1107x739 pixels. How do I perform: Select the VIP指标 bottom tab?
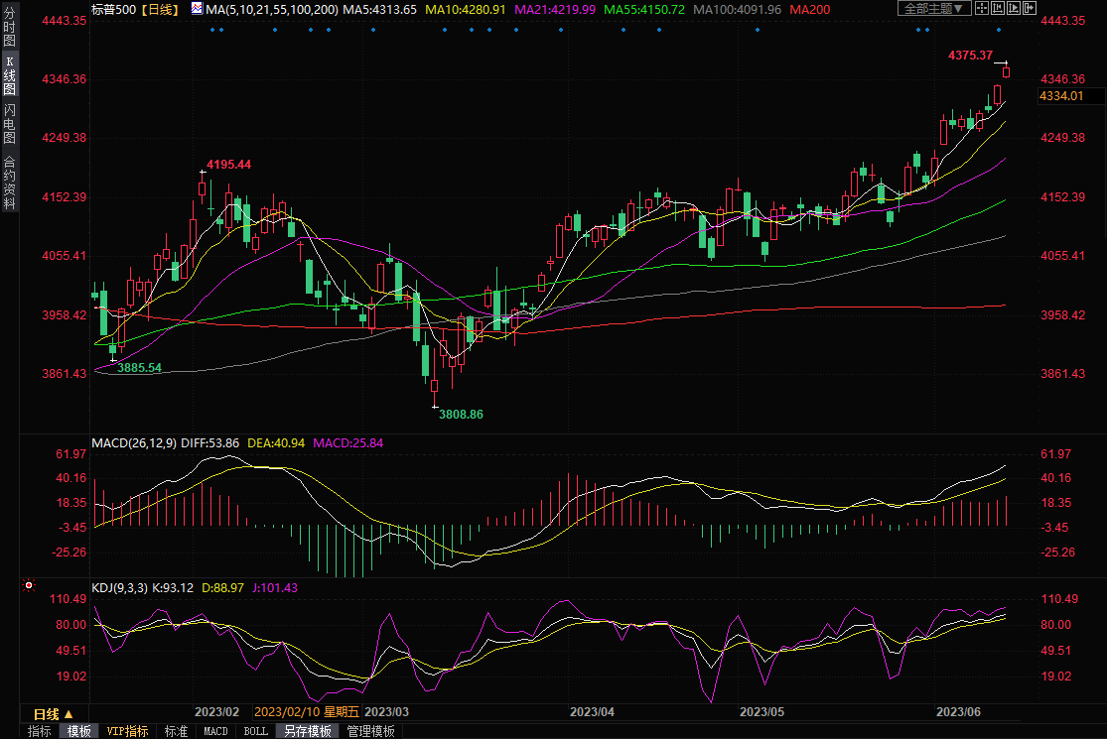[127, 731]
